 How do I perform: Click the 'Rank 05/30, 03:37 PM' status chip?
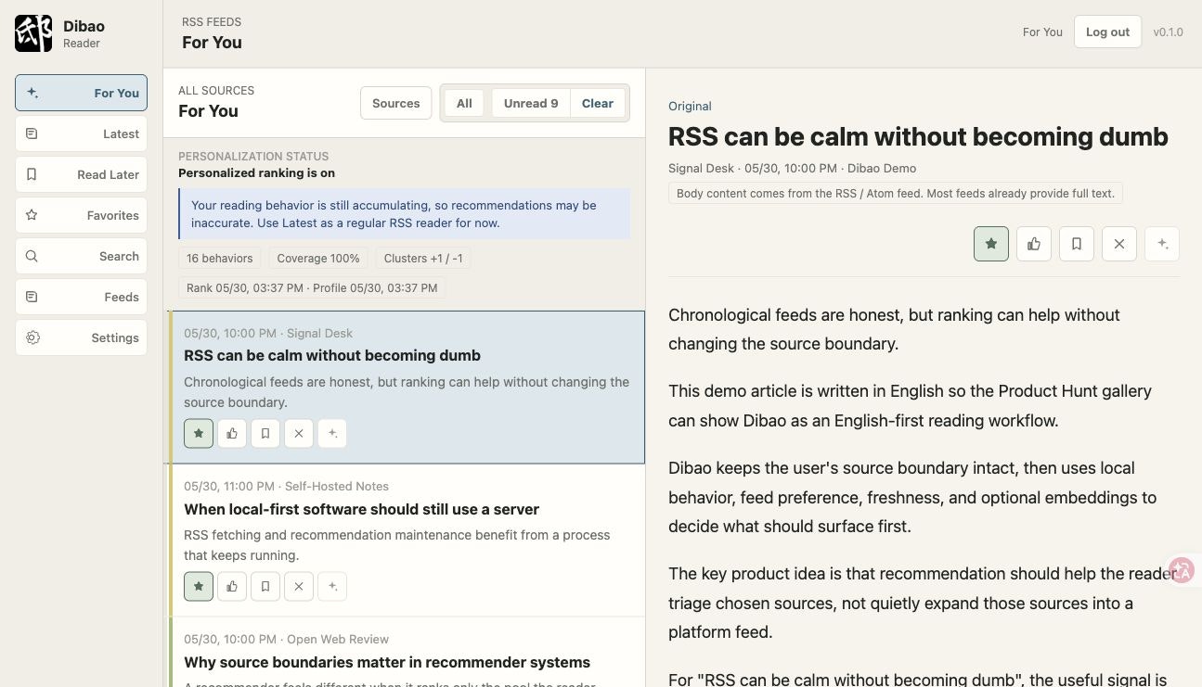coord(312,287)
